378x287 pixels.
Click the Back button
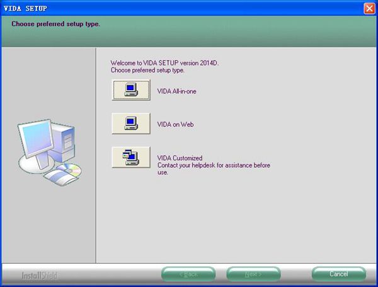click(188, 274)
